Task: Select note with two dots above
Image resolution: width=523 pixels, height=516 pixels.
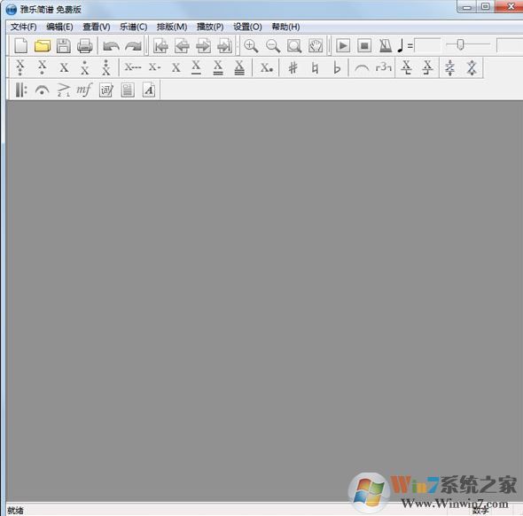Action: coord(106,67)
